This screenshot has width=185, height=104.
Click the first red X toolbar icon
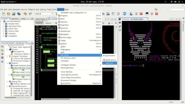click(x=141, y=14)
